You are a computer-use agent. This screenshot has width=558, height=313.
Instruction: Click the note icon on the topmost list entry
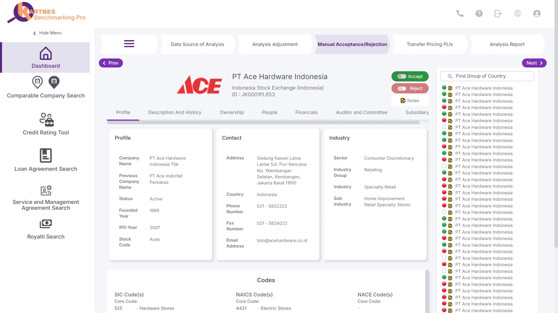pyautogui.click(x=450, y=88)
